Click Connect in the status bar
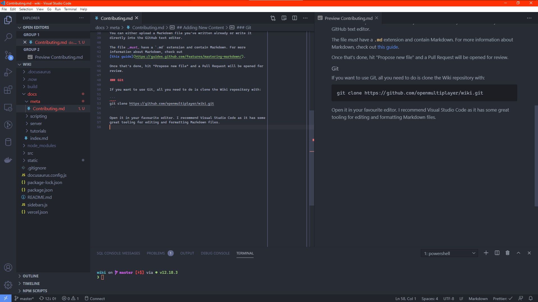Image resolution: width=538 pixels, height=302 pixels. coord(95,298)
